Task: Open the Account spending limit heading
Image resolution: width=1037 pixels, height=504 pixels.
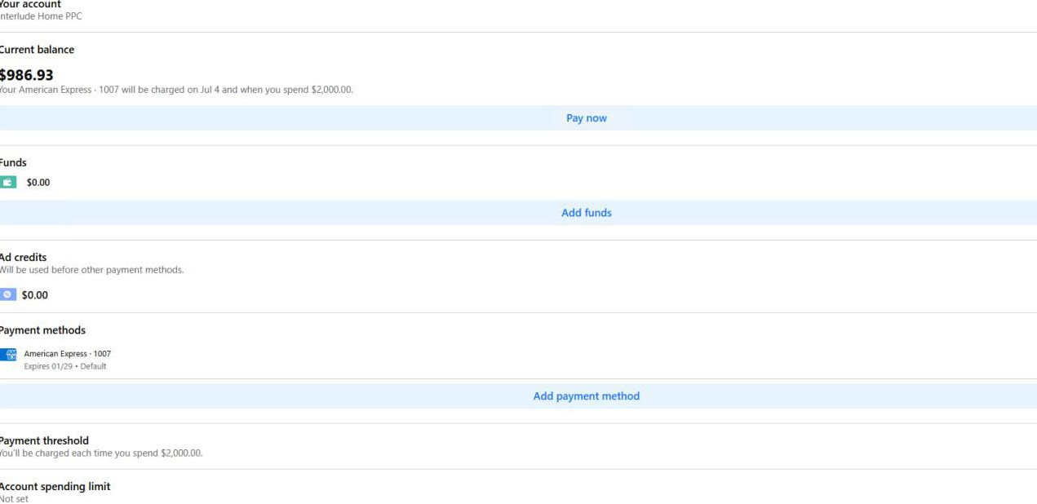Action: click(x=55, y=487)
